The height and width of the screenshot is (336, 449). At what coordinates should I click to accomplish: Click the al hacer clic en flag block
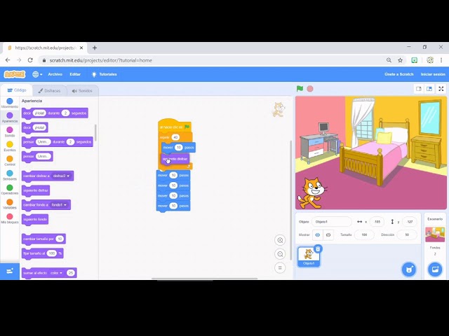click(175, 127)
